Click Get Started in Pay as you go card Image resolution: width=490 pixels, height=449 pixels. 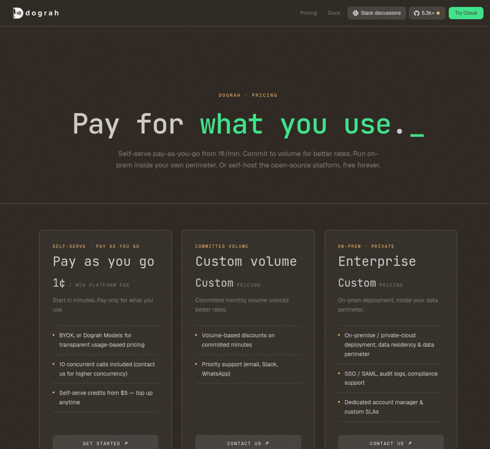tap(105, 442)
